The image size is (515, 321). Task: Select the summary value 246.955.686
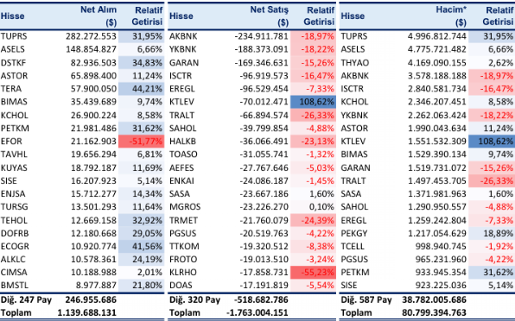[x=91, y=299]
